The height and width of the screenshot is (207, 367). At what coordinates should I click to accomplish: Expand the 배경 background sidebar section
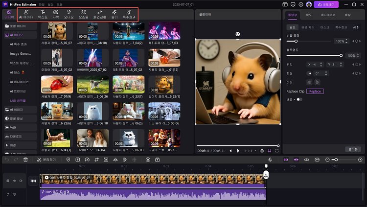coord(21,145)
